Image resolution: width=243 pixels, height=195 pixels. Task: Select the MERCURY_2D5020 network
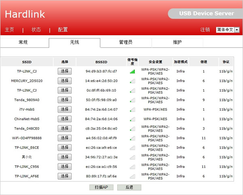(x=65, y=81)
